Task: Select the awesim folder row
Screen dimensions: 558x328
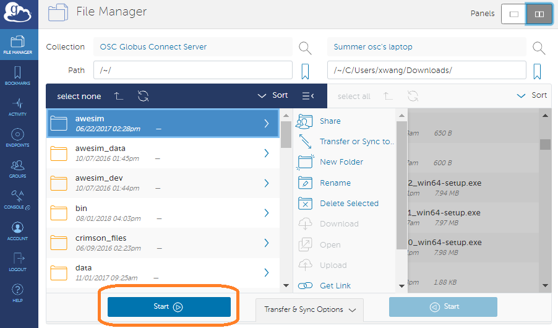Action: coord(163,123)
